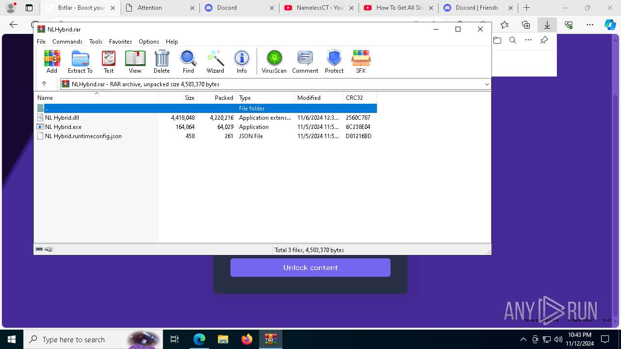Search downloads magnifier in Edge popup
The height and width of the screenshot is (349, 621).
513,40
